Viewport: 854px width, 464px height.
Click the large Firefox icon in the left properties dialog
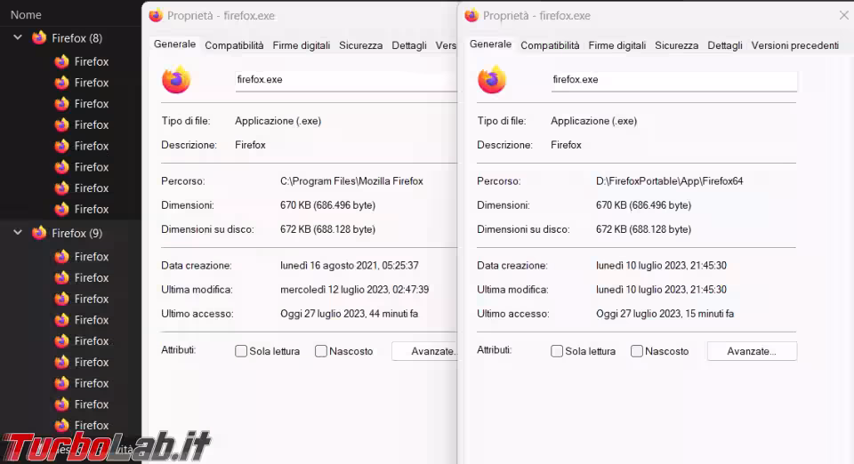pyautogui.click(x=176, y=80)
